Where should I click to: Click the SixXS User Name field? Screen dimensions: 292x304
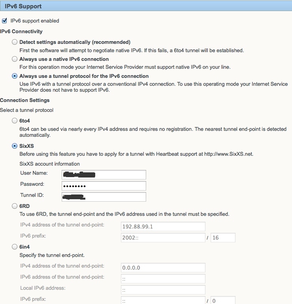104,175
